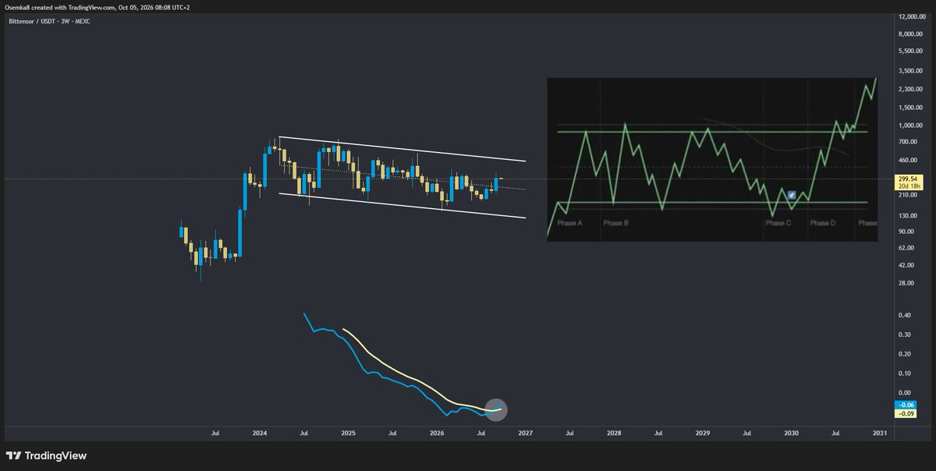Click the 460.00 price axis label
This screenshot has height=471, width=936.
[909, 160]
